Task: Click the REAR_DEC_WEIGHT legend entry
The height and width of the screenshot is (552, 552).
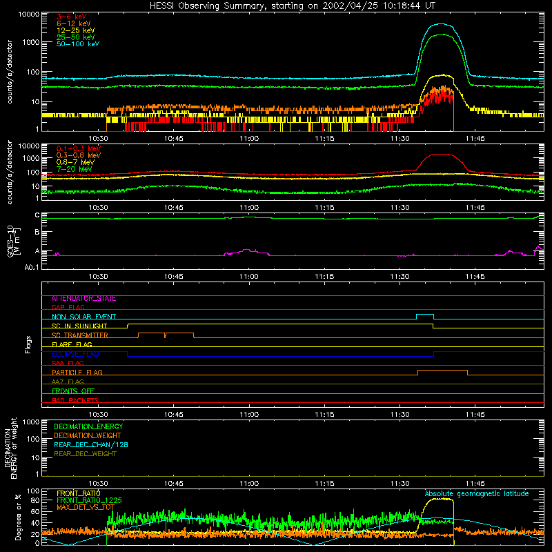Action: (85, 454)
